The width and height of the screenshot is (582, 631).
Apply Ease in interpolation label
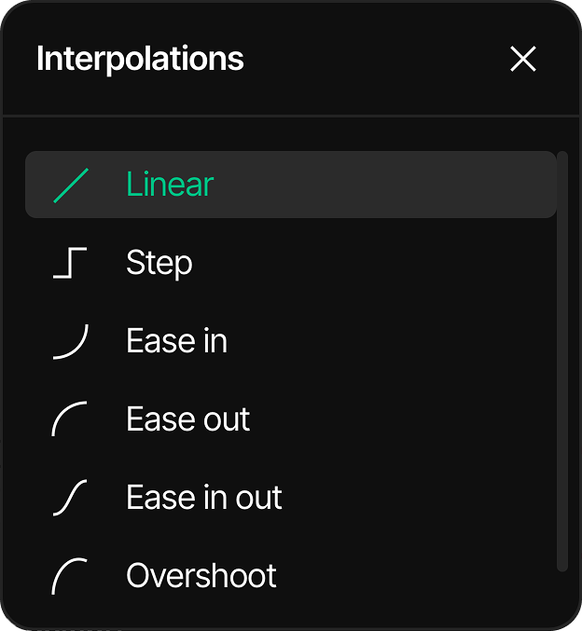(177, 341)
